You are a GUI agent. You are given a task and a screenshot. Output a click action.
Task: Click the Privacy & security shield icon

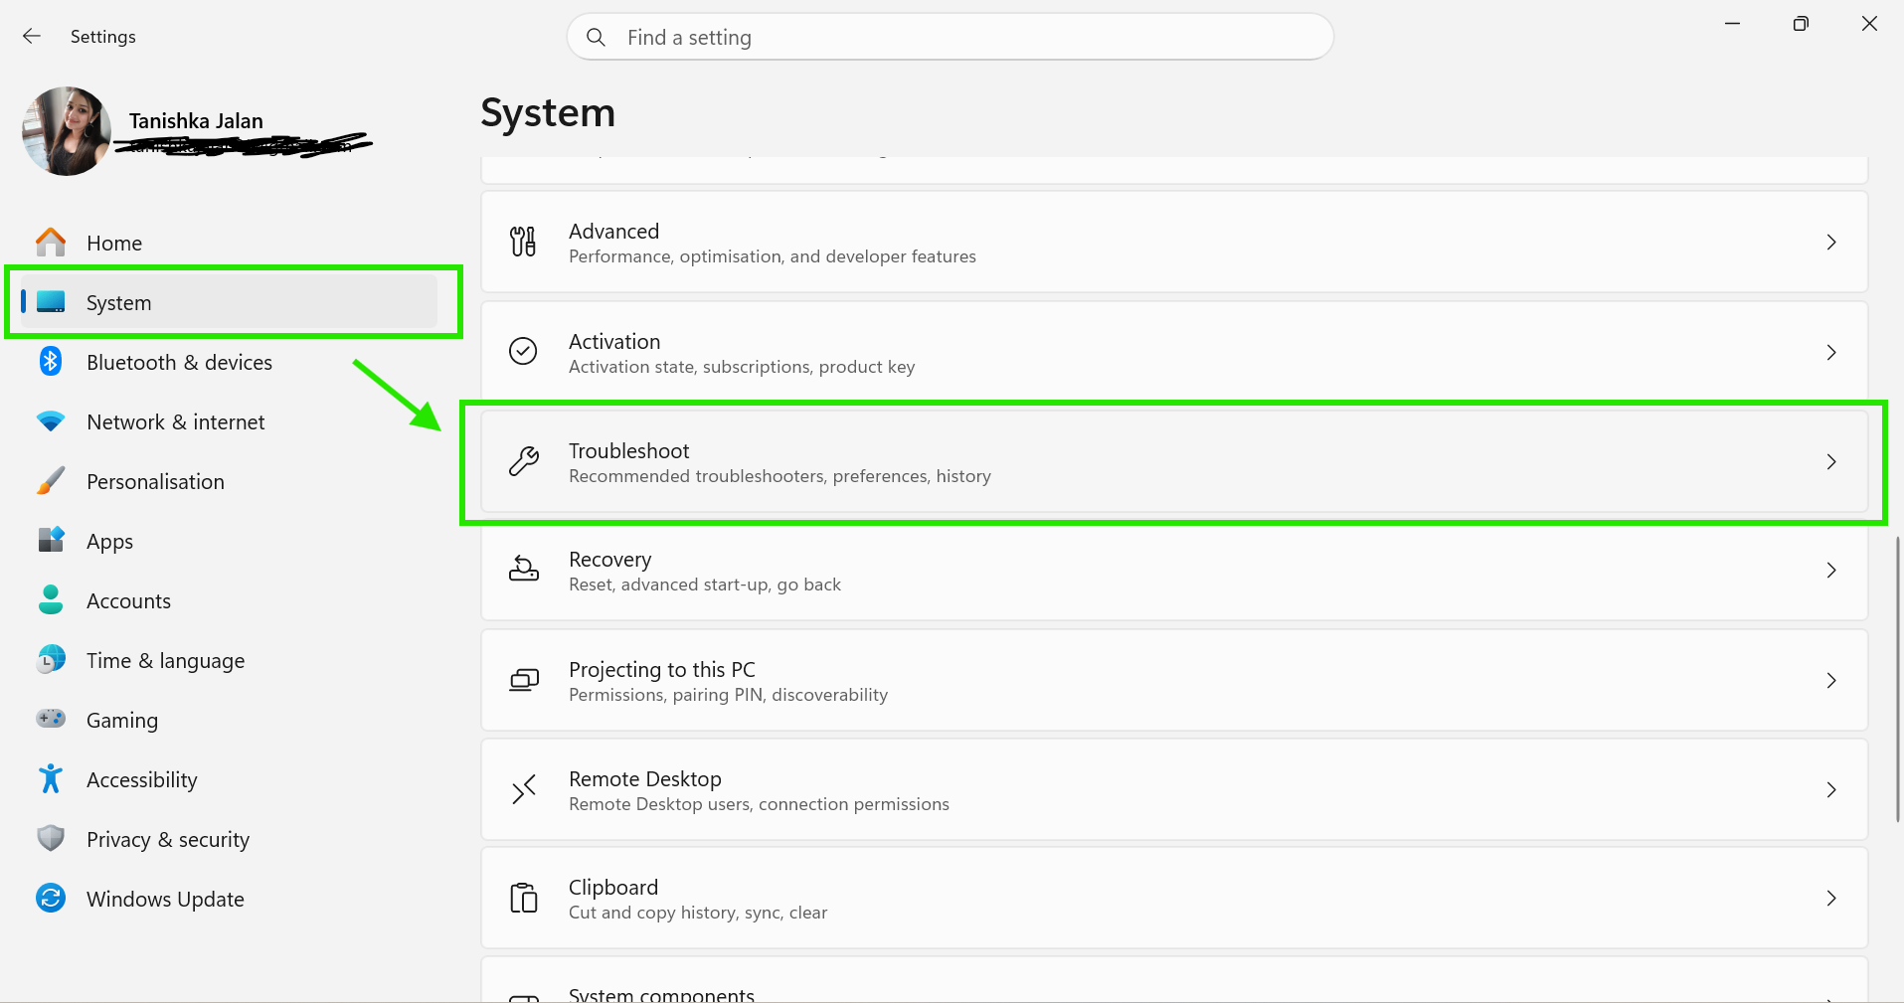coord(51,838)
